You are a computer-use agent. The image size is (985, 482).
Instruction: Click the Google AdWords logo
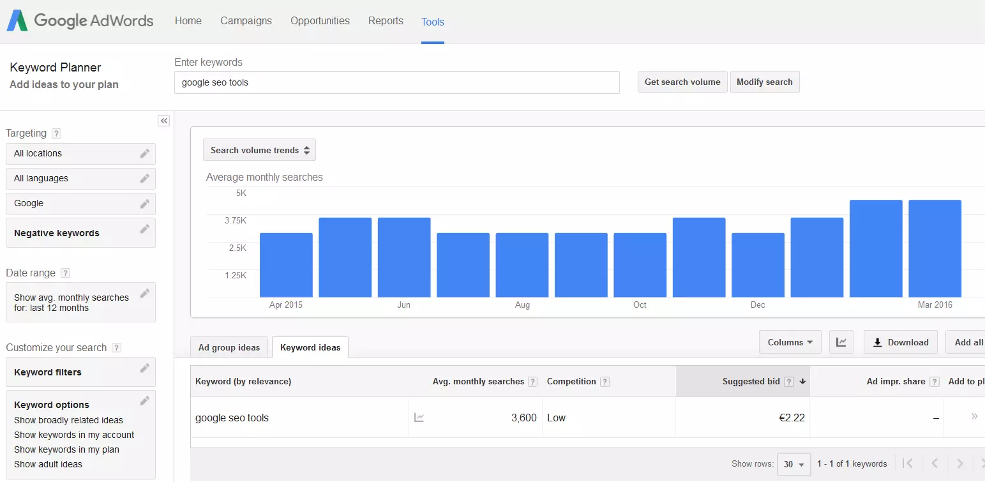click(80, 20)
